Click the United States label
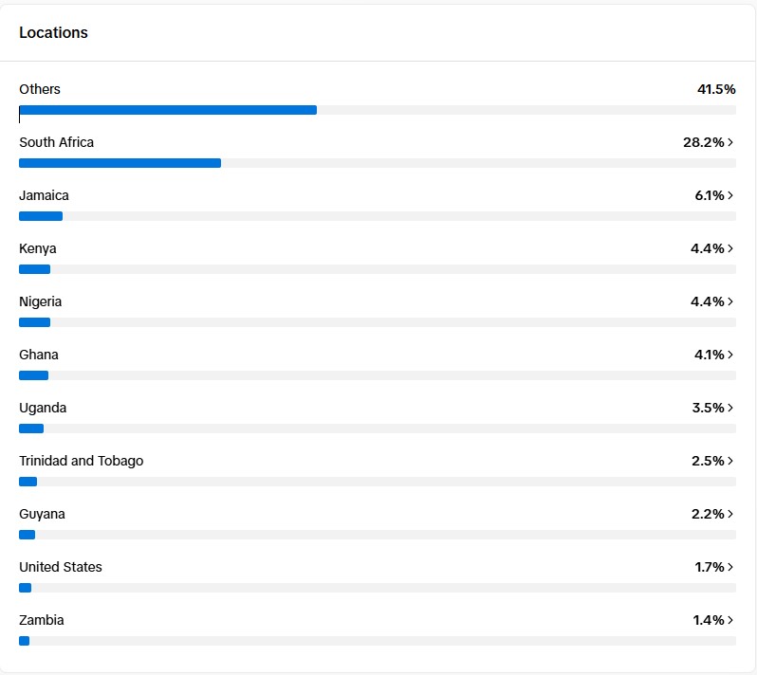The width and height of the screenshot is (757, 675). click(60, 567)
